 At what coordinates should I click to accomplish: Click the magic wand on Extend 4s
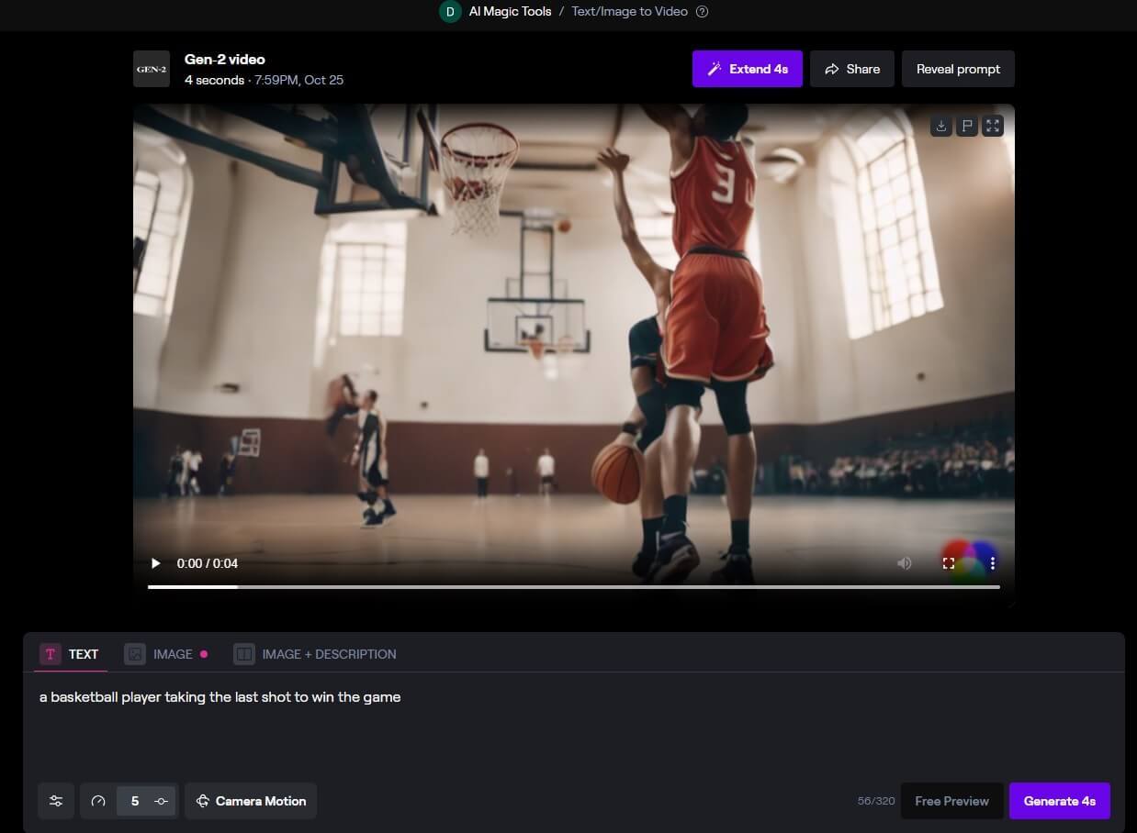[715, 68]
